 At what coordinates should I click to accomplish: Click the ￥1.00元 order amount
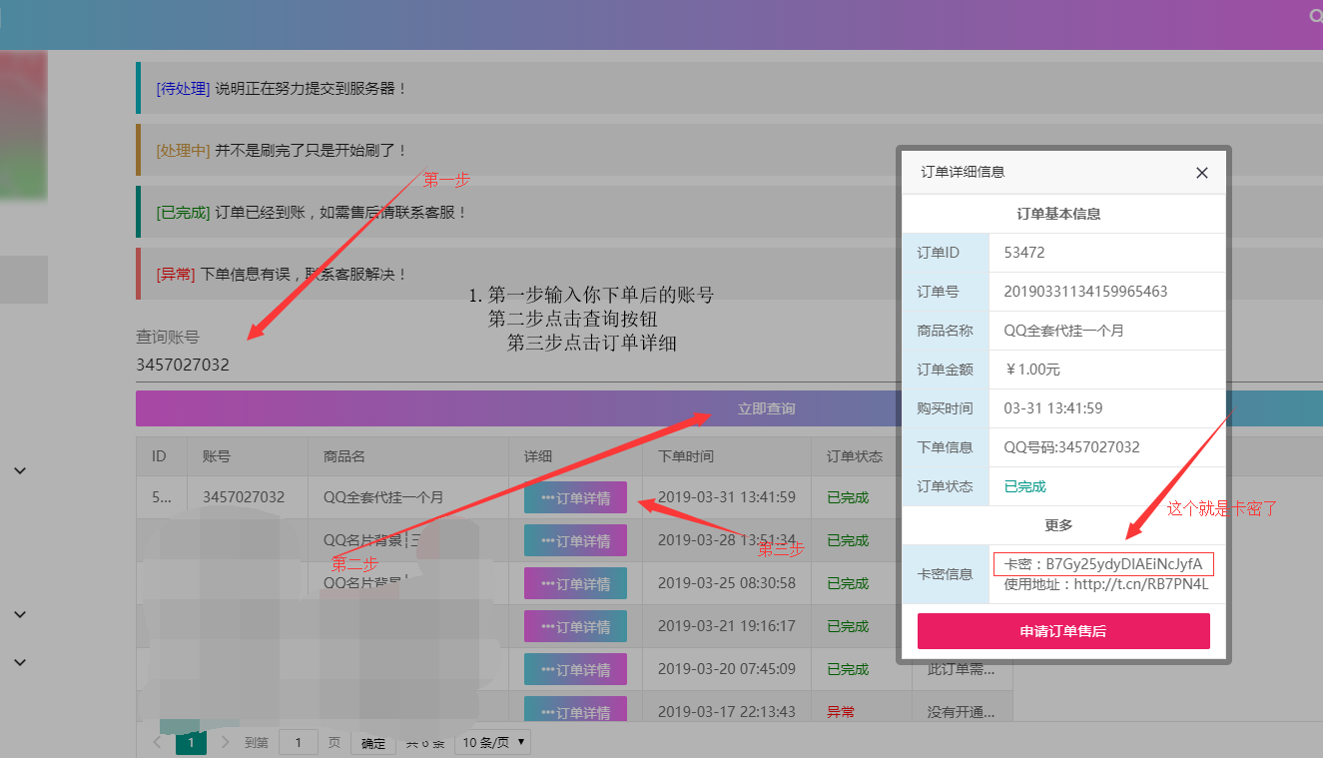point(1032,370)
